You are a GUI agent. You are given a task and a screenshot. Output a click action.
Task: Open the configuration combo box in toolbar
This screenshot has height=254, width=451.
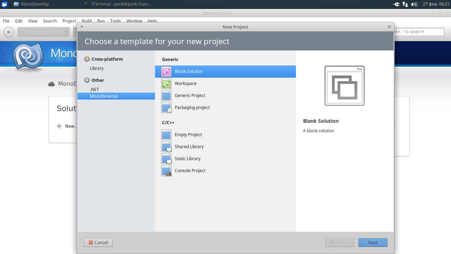(x=44, y=32)
